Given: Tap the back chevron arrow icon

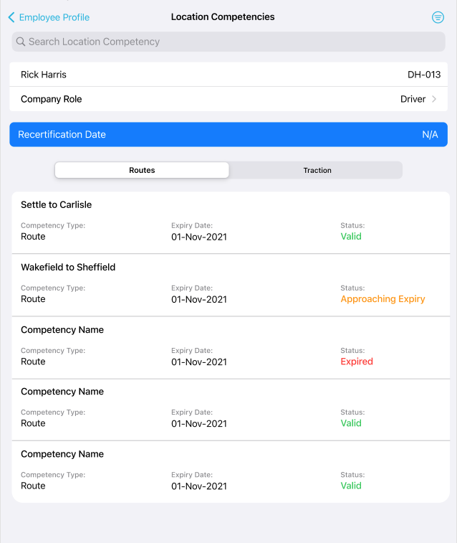Looking at the screenshot, I should [x=11, y=17].
